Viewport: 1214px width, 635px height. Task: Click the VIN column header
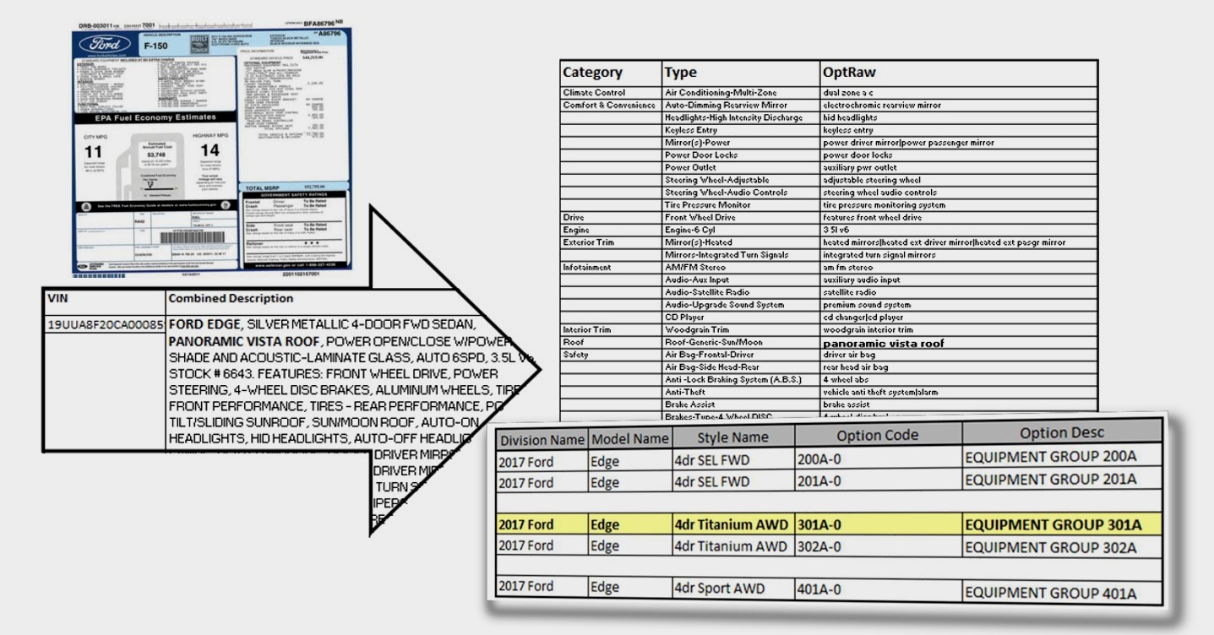pyautogui.click(x=104, y=299)
